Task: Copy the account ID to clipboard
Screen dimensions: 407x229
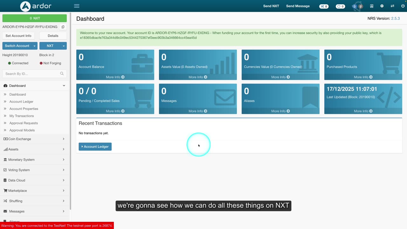Action: pyautogui.click(x=63, y=27)
